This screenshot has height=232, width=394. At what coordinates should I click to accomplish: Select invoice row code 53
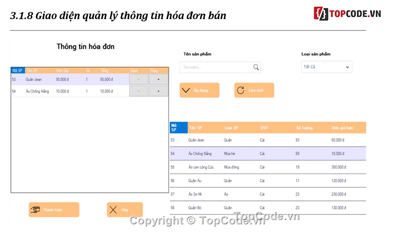click(14, 79)
